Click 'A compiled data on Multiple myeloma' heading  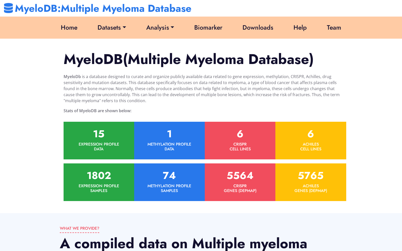183,243
